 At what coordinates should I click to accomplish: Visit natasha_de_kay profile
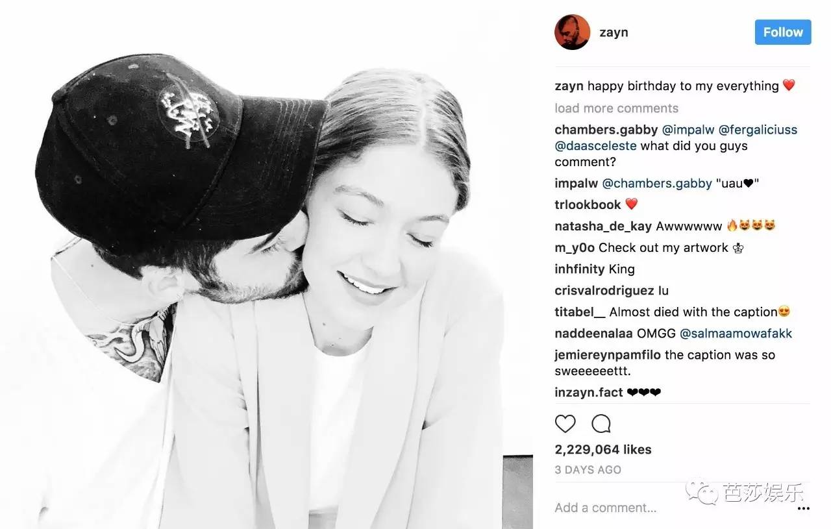[603, 226]
